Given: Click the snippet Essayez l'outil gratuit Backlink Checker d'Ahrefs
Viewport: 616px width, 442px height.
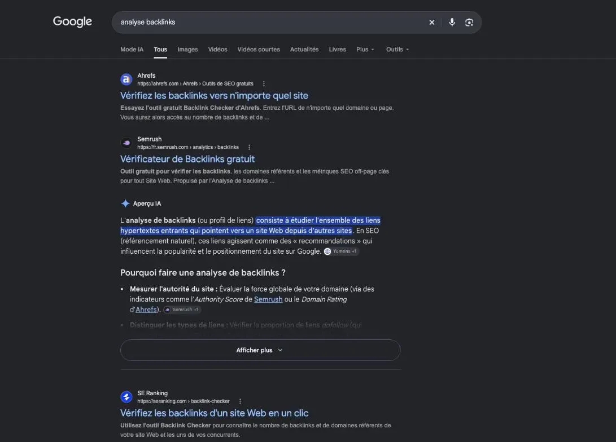Looking at the screenshot, I should pos(190,108).
